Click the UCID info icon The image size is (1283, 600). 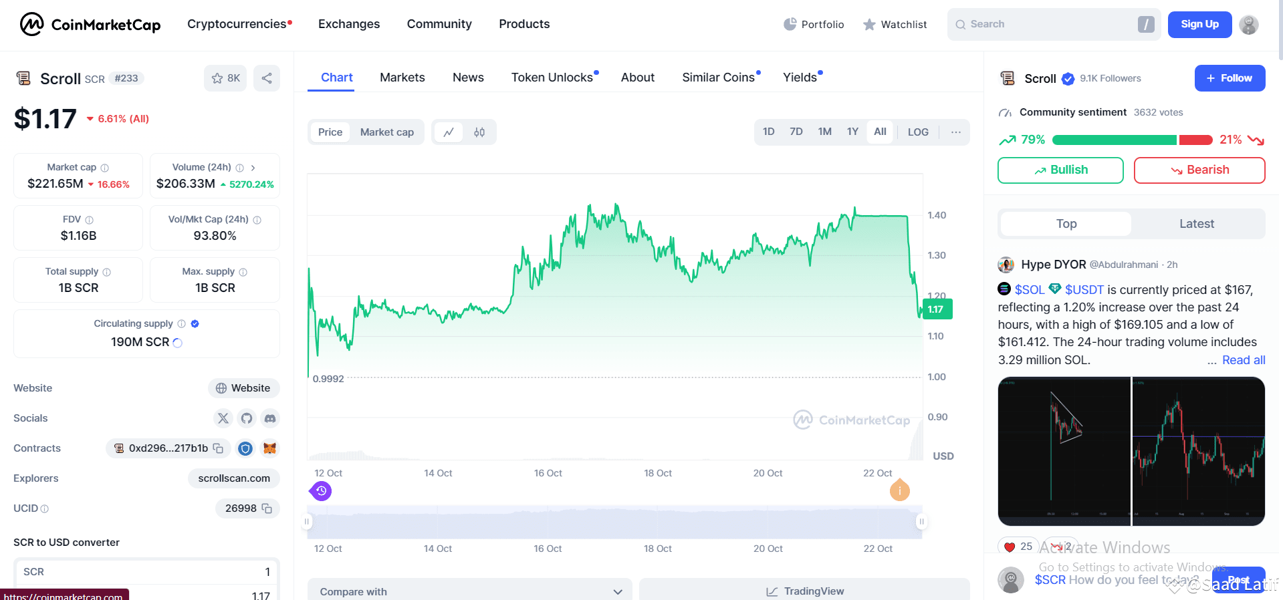[x=45, y=509]
